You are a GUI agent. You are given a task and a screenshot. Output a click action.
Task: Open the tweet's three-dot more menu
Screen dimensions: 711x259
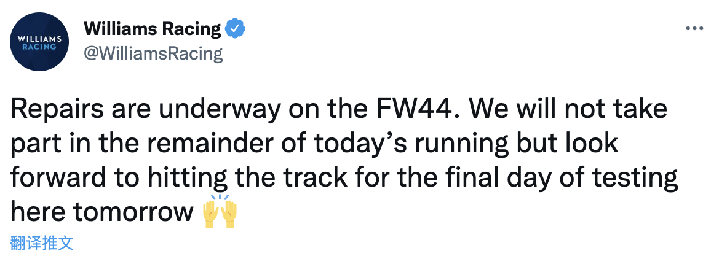(694, 29)
